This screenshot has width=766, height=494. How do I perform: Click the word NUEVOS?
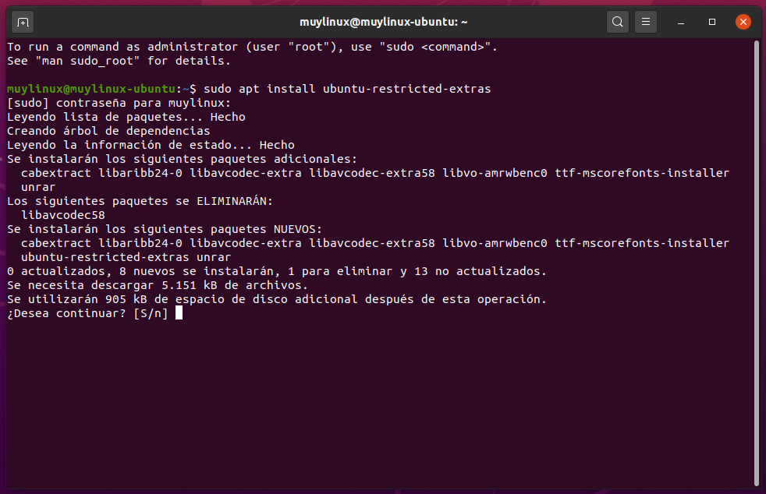[x=296, y=229]
